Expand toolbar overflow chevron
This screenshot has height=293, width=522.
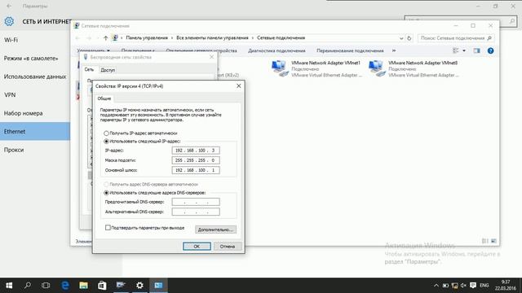pos(394,50)
